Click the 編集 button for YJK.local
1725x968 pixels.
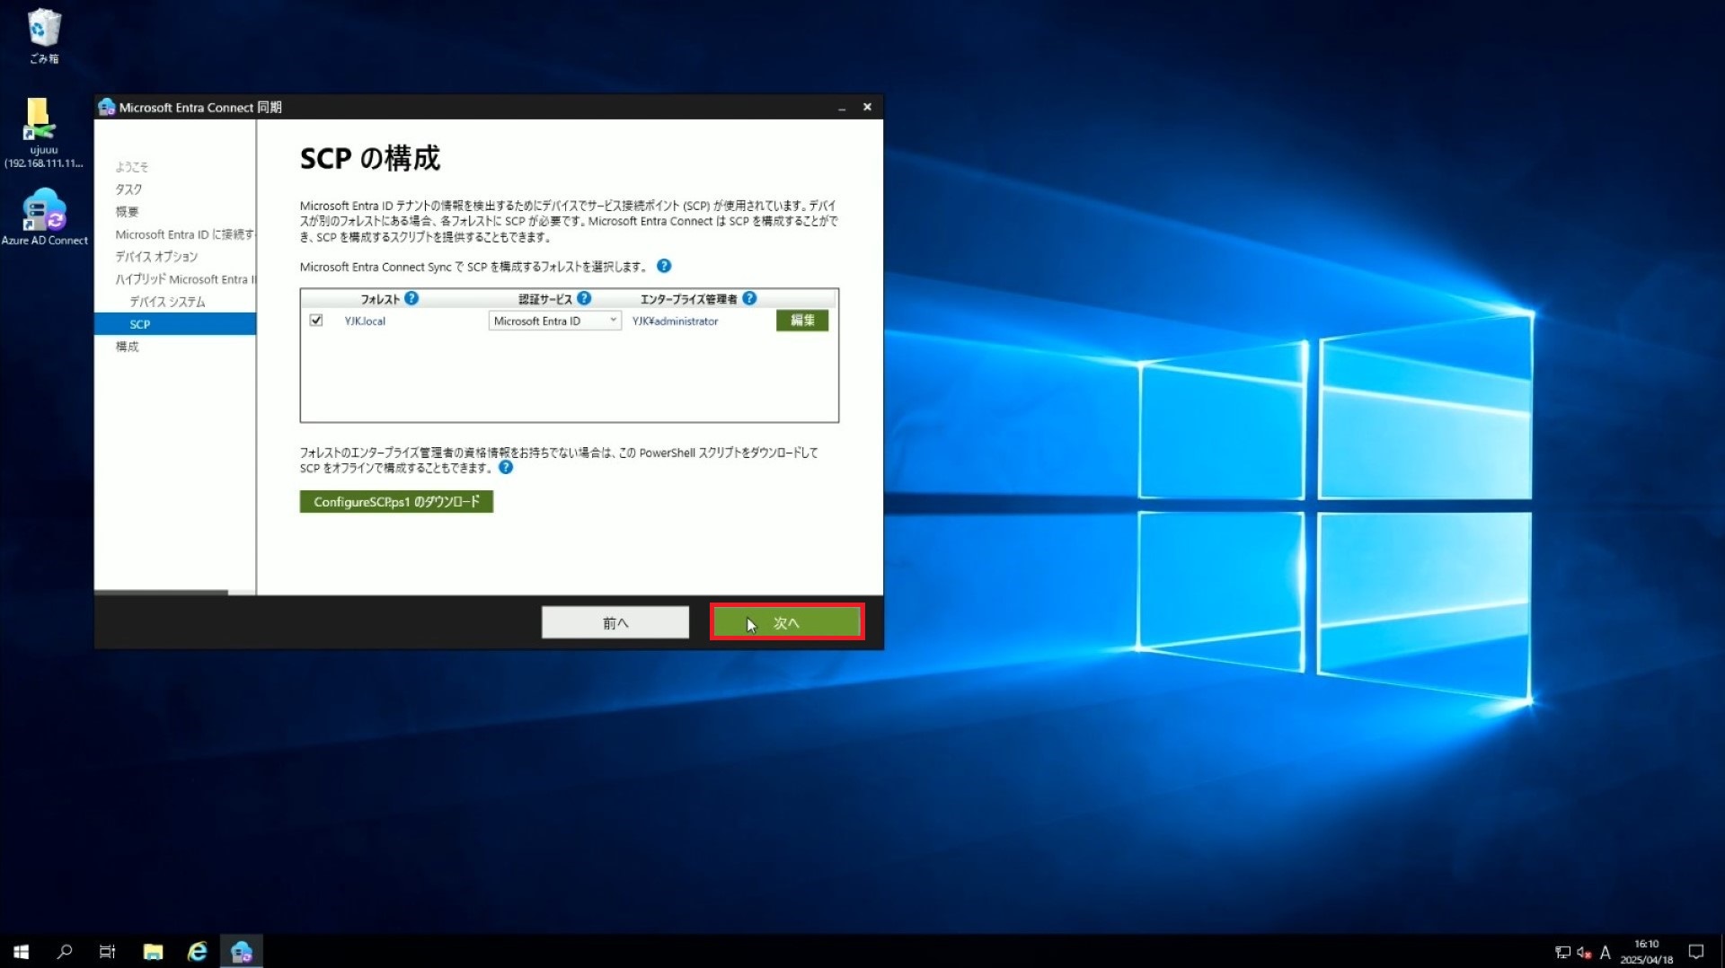tap(802, 321)
